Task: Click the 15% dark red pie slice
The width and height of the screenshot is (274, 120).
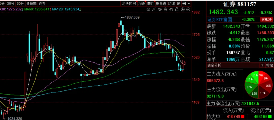Action: click(x=263, y=93)
